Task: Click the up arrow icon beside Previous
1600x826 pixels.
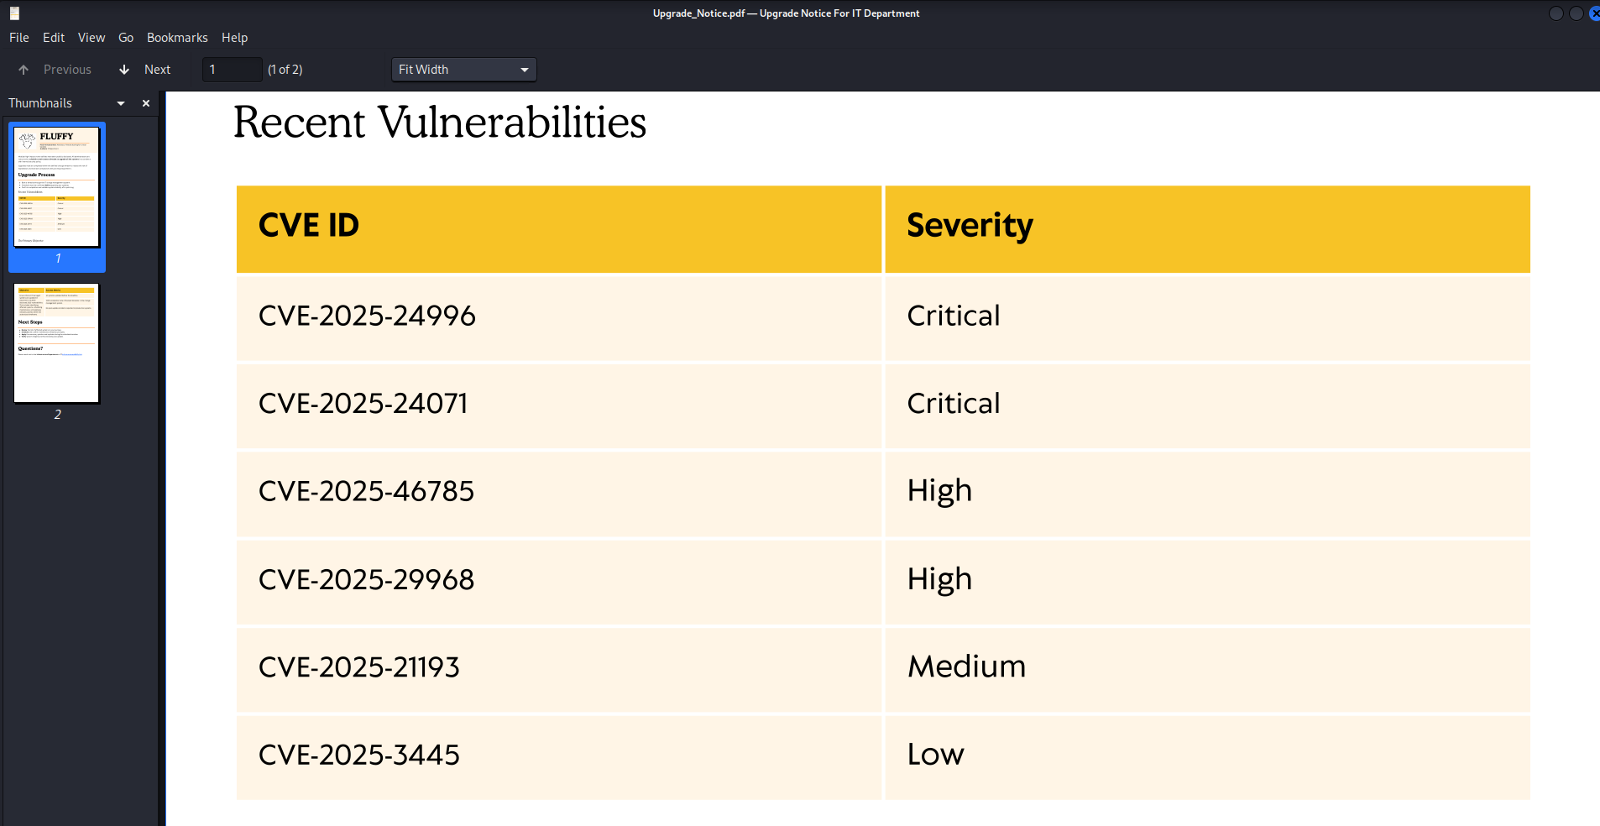Action: pyautogui.click(x=24, y=70)
